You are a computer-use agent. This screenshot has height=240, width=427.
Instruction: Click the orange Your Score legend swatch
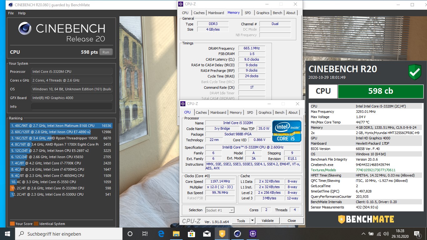pos(12,224)
